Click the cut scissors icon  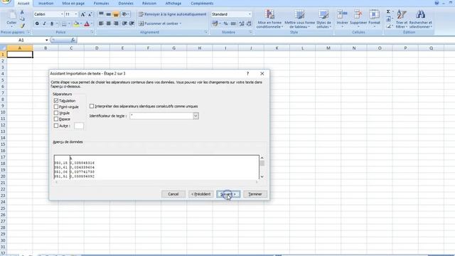(22, 13)
